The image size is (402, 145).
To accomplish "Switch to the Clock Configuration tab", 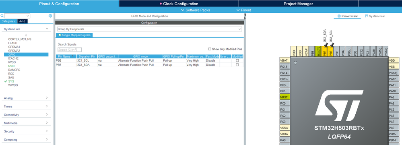I will (x=179, y=4).
